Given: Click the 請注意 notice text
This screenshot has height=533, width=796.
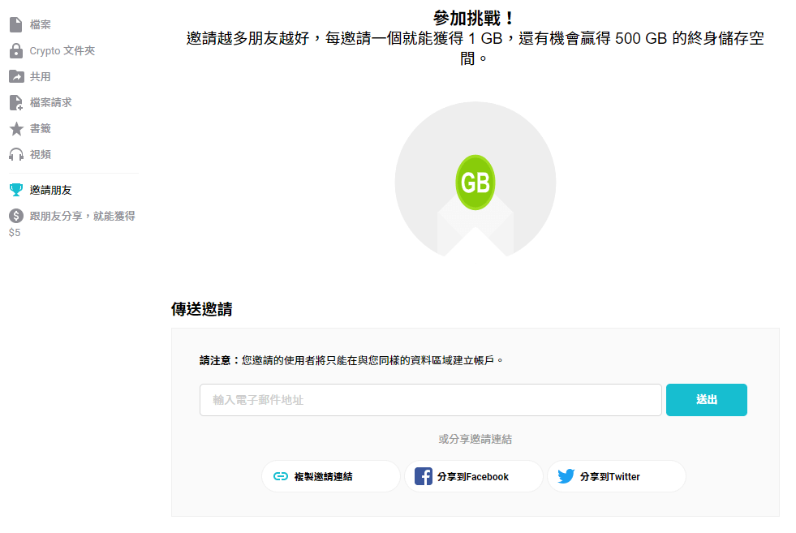Looking at the screenshot, I should pos(352,360).
